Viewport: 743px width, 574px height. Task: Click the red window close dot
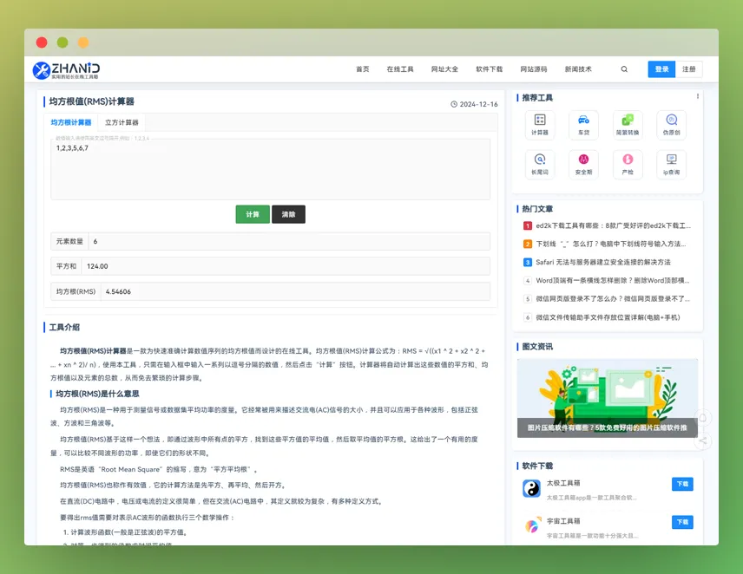[x=42, y=42]
